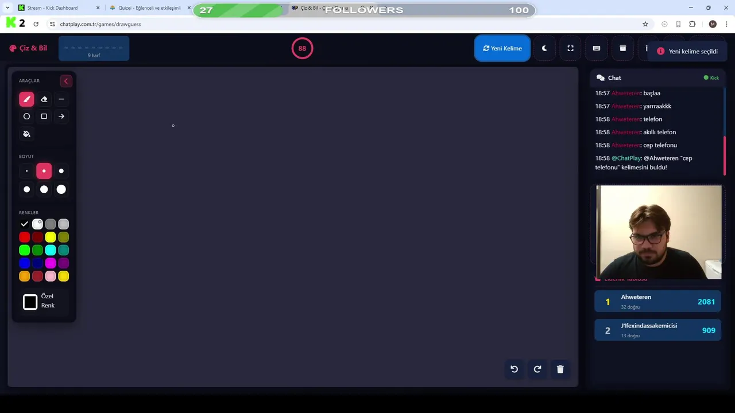Select the eraser tool
This screenshot has height=413, width=735.
(x=44, y=99)
